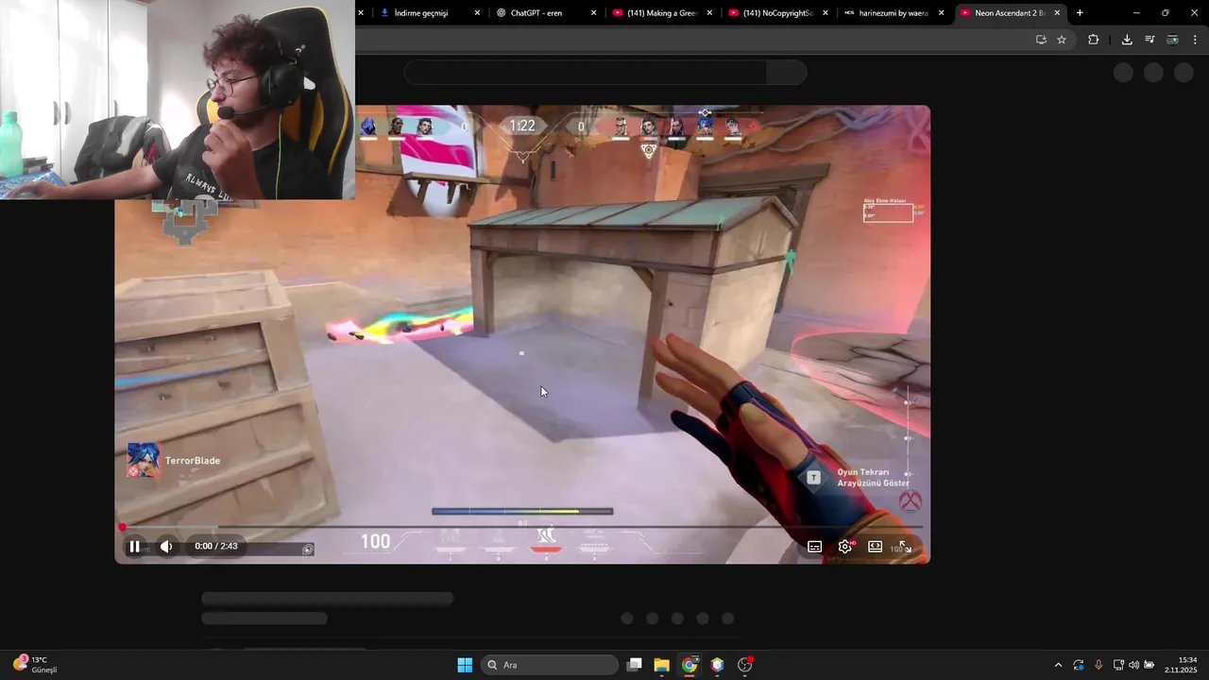Open Chrome downloads icon
Viewport: 1209px width, 680px height.
[x=1127, y=40]
